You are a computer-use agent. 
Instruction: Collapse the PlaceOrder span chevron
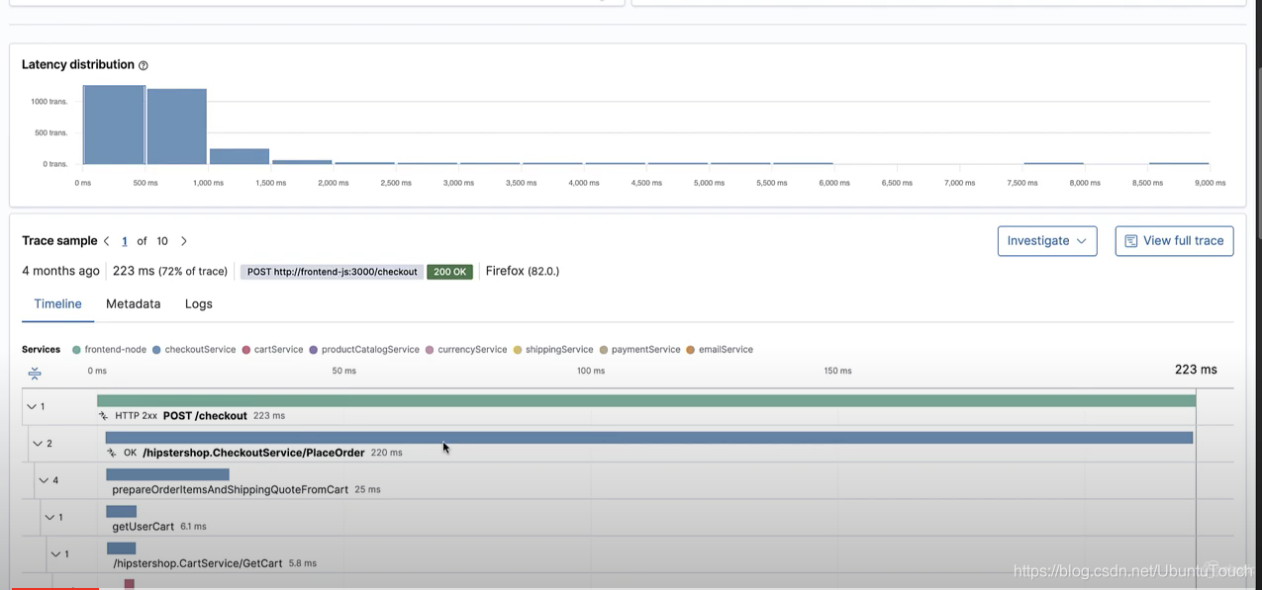point(38,444)
